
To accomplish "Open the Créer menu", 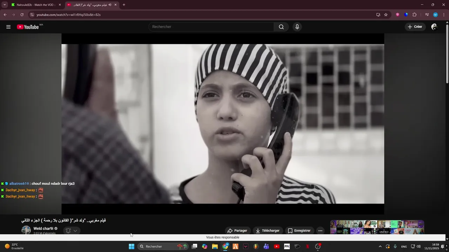I will [x=415, y=27].
